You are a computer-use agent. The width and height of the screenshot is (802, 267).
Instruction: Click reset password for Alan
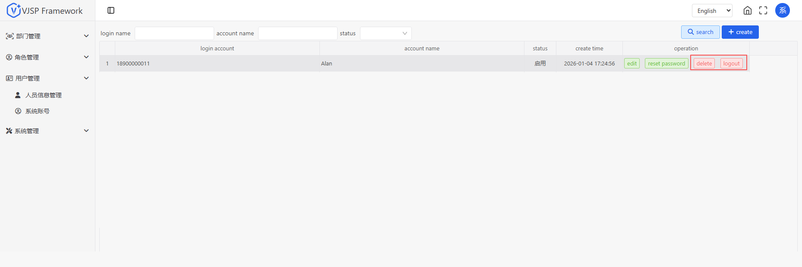(666, 63)
